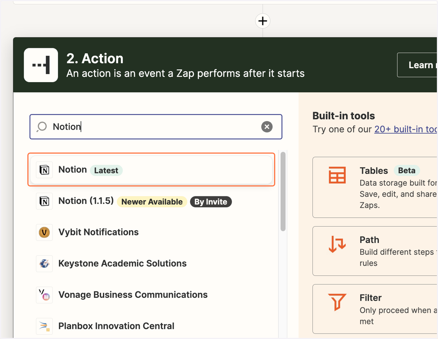This screenshot has height=339, width=438.
Task: Open the Path built-in tool card
Action: tap(375, 251)
